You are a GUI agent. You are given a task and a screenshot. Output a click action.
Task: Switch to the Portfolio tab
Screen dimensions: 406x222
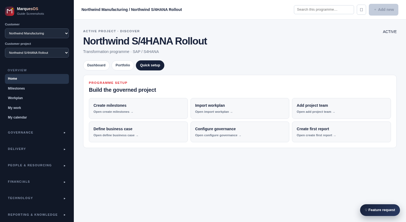(123, 65)
